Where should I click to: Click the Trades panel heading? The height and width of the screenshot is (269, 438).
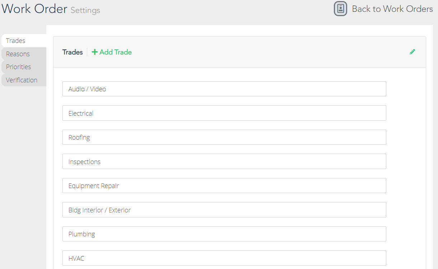click(x=73, y=52)
